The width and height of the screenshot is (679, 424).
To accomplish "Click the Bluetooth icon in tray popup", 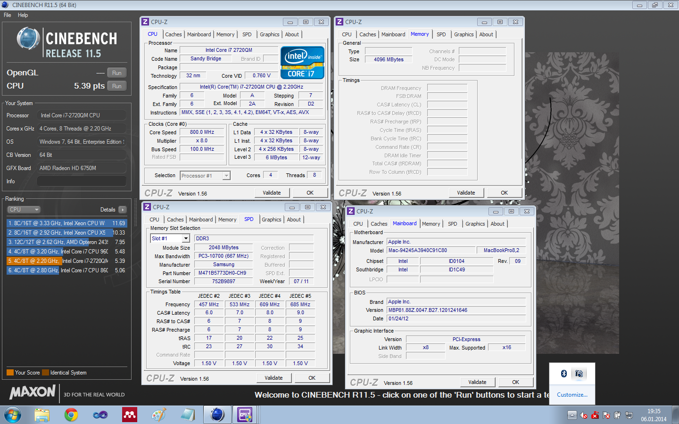I will point(563,374).
